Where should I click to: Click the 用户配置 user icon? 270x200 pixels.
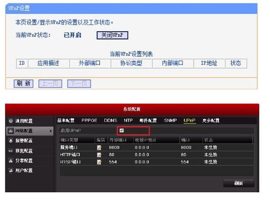click(11, 170)
